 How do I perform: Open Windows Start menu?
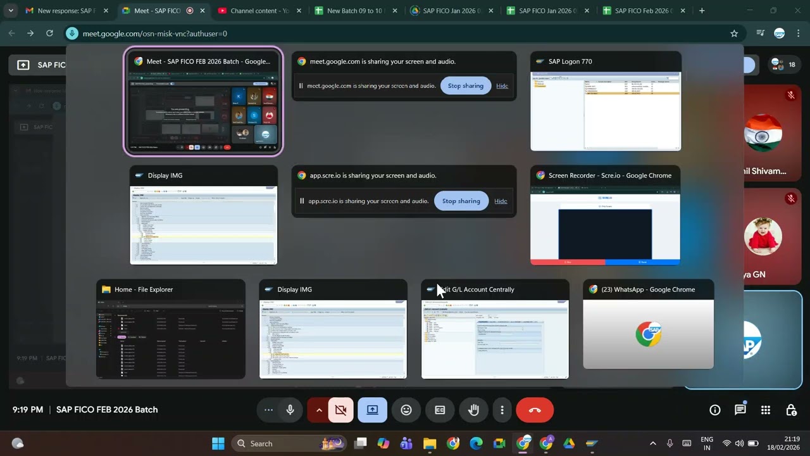point(218,443)
